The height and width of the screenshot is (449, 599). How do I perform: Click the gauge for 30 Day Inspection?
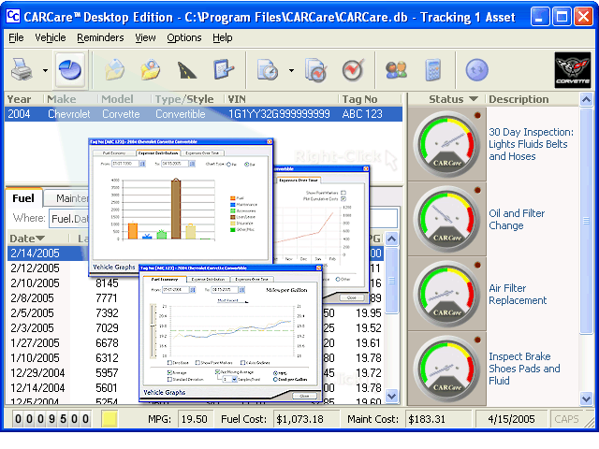tap(446, 145)
